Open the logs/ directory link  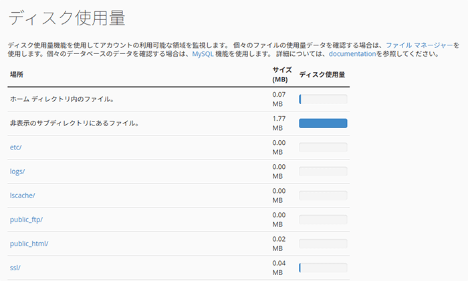tap(17, 172)
